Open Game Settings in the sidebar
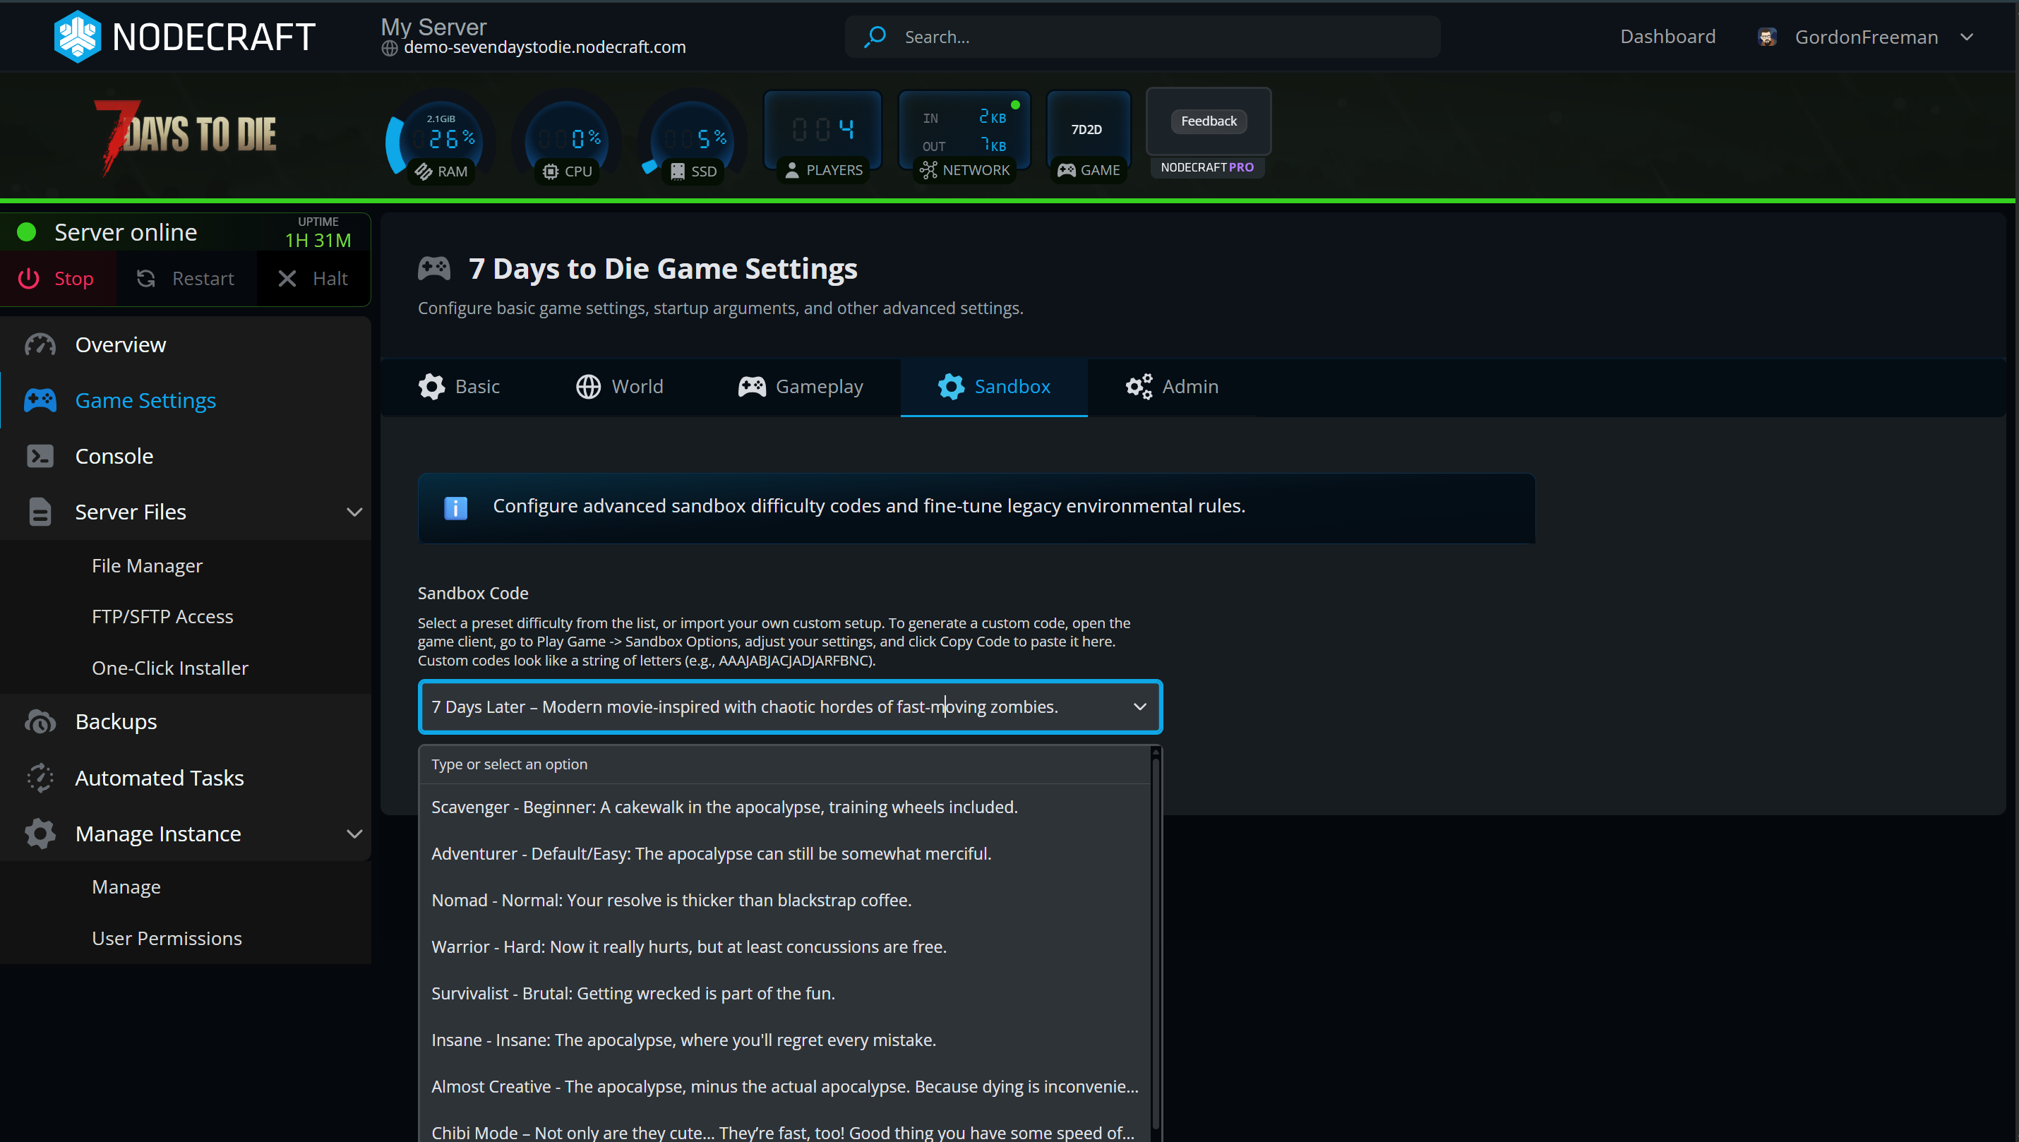Image resolution: width=2019 pixels, height=1142 pixels. [185, 400]
